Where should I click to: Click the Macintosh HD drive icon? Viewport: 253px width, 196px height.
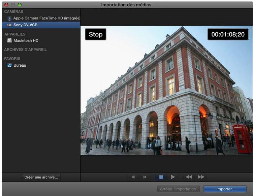pyautogui.click(x=9, y=40)
